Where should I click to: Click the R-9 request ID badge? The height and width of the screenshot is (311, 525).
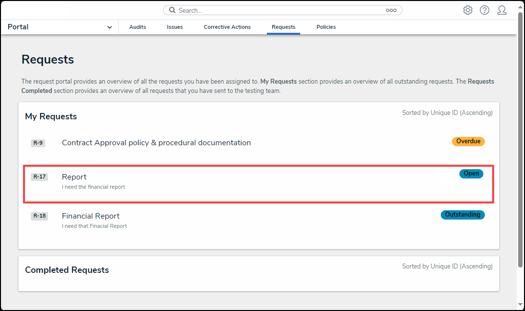click(38, 143)
